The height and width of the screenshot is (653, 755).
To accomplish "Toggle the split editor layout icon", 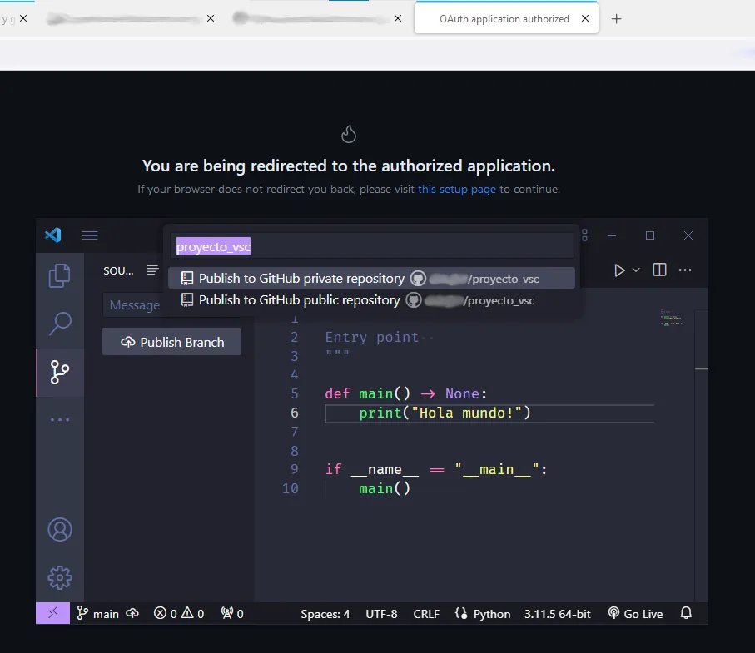I will pos(659,270).
